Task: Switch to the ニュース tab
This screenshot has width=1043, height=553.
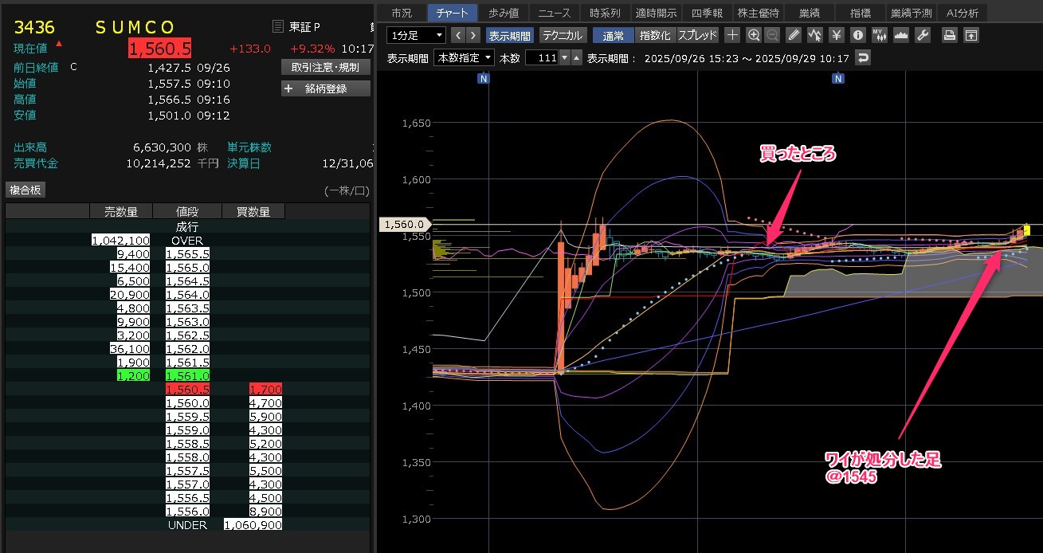Action: tap(554, 13)
